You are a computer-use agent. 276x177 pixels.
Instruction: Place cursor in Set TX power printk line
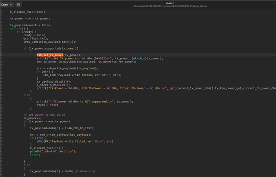[100, 59]
